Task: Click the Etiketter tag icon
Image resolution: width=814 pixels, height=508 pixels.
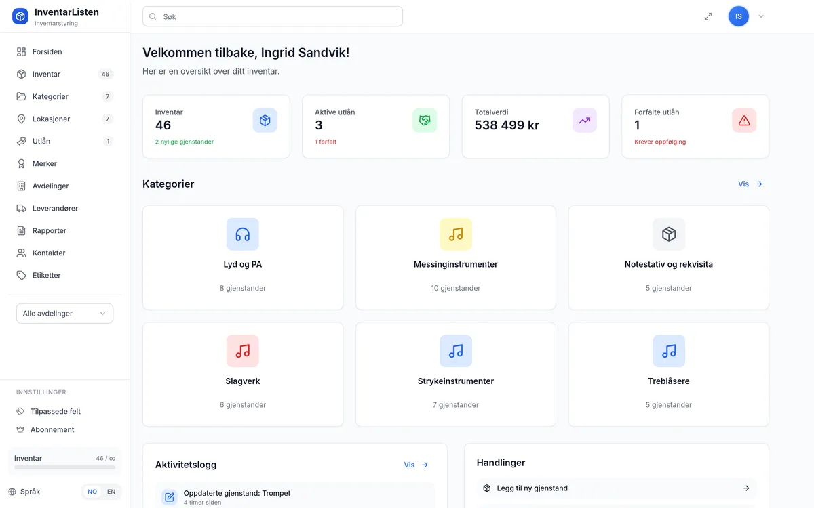Action: [21, 275]
